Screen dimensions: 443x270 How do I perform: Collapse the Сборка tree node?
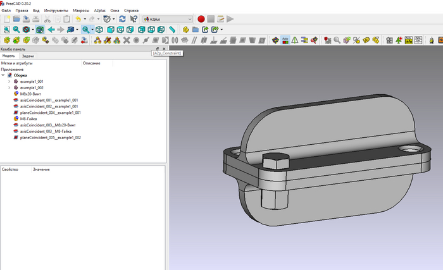point(3,75)
